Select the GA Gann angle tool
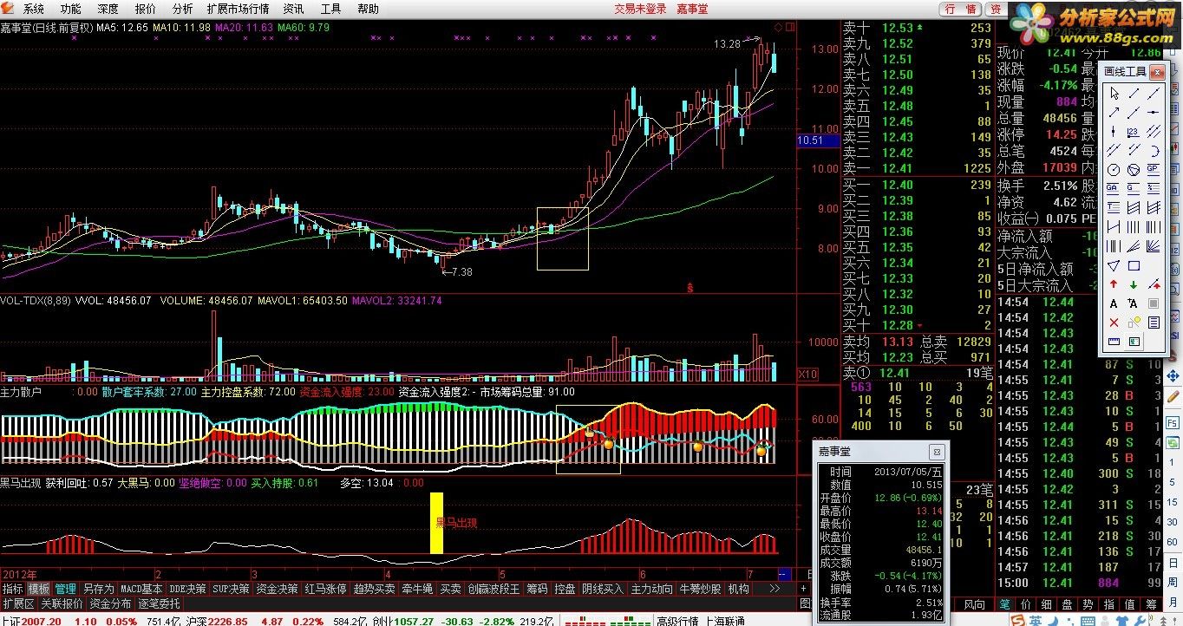This screenshot has height=626, width=1183. pyautogui.click(x=1114, y=187)
